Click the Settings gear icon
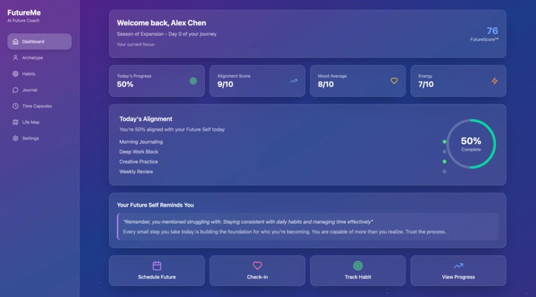The height and width of the screenshot is (297, 536). pos(15,138)
